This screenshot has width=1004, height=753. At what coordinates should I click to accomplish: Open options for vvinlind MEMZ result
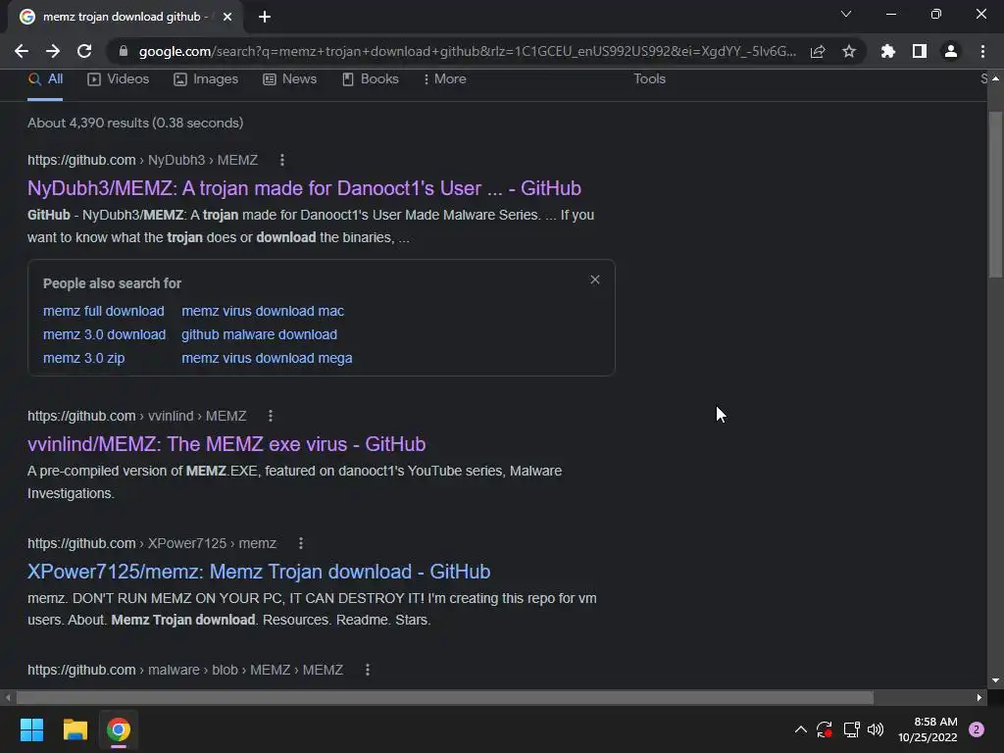(x=271, y=416)
